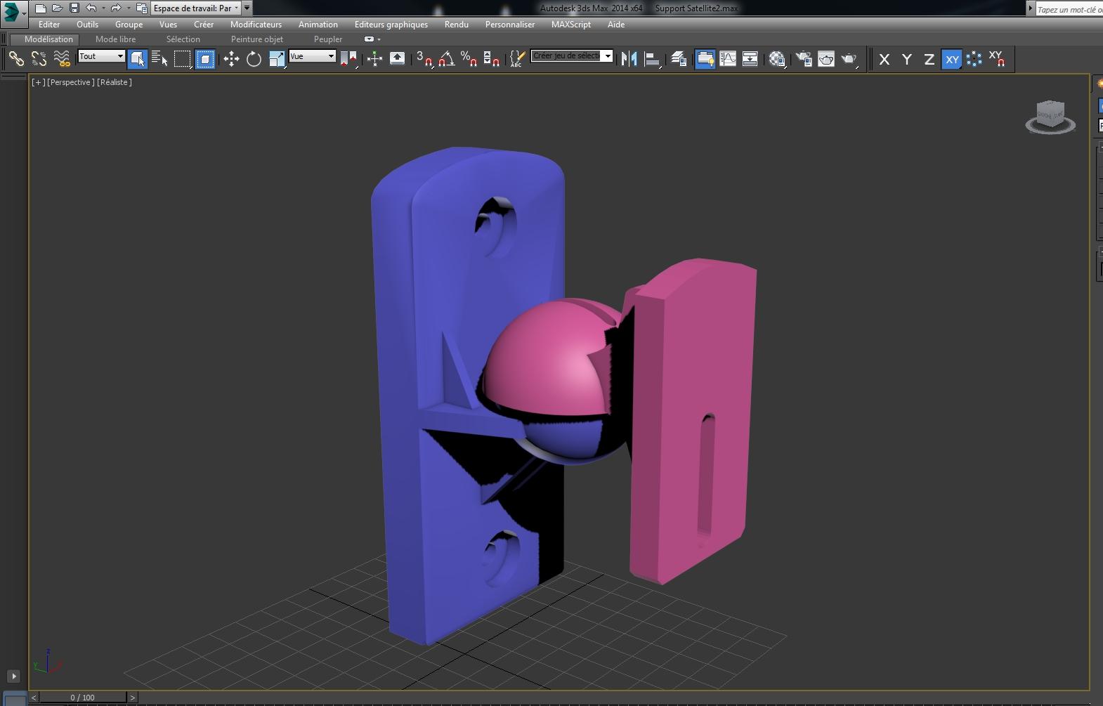Open the Modificateurs menu
Screen dimensions: 1103x706
click(256, 25)
